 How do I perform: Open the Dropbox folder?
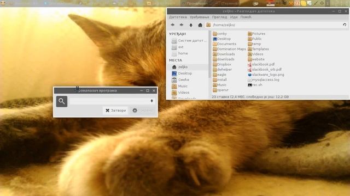click(x=222, y=64)
